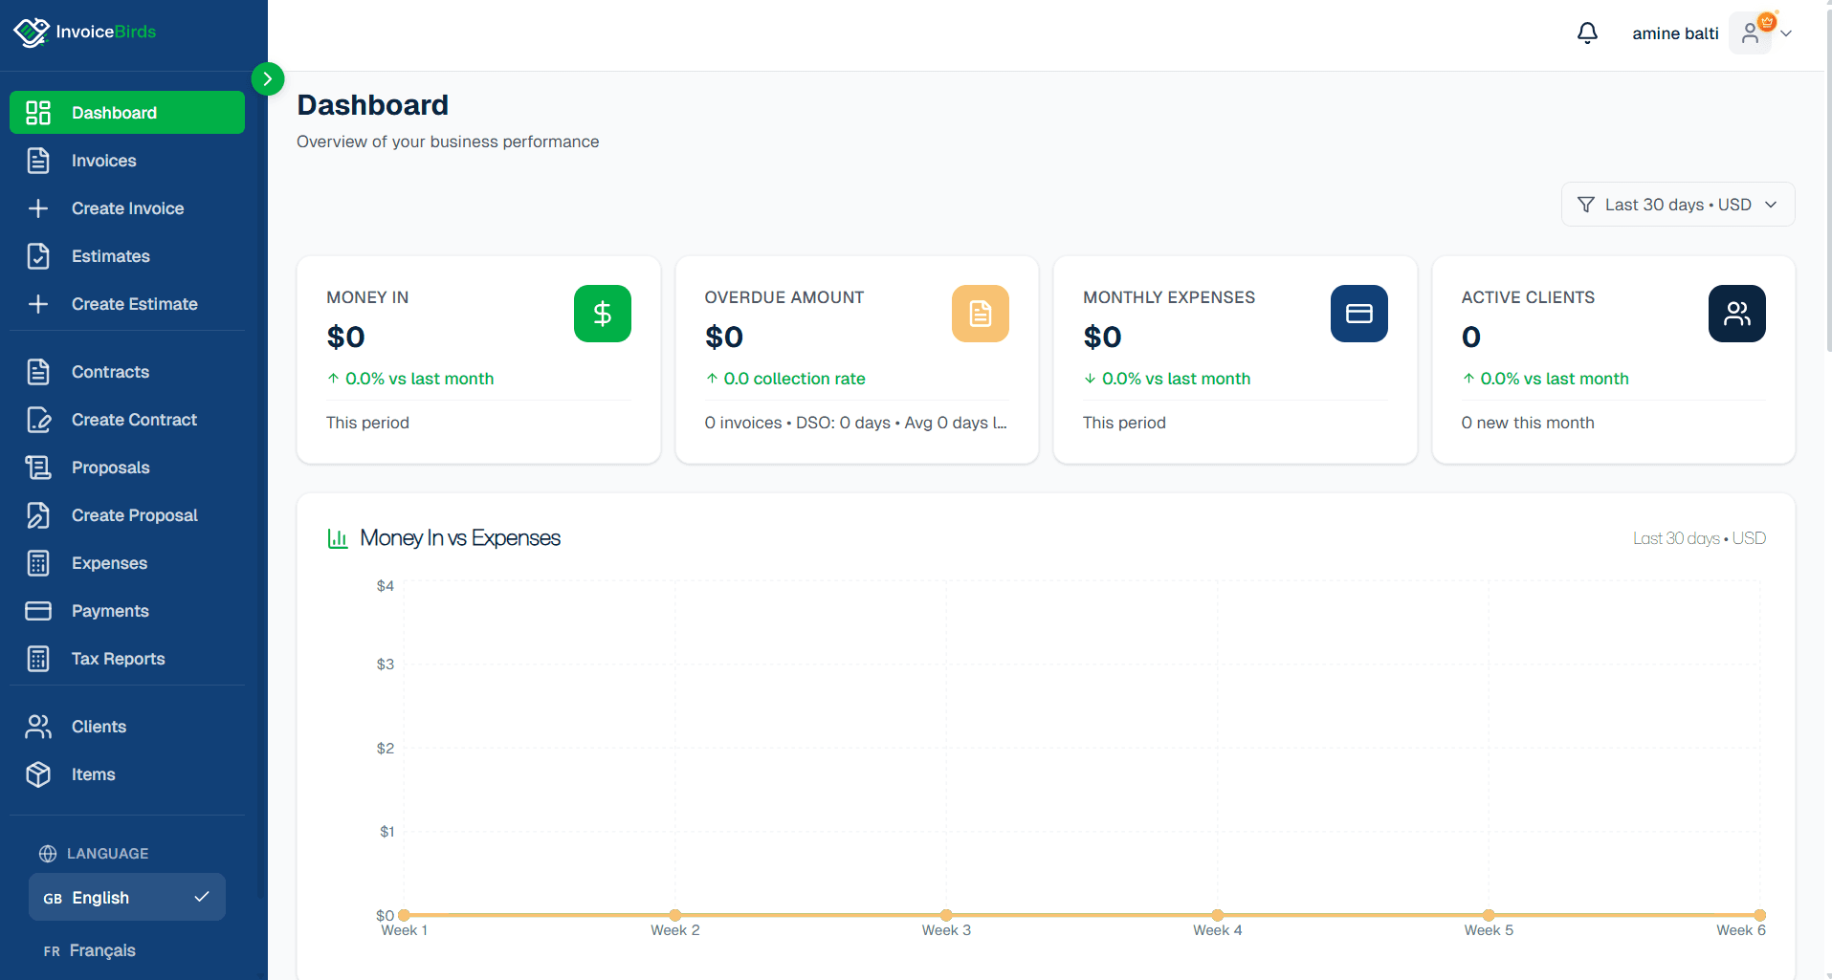
Task: Click the Create Contract pen icon
Action: pos(38,420)
